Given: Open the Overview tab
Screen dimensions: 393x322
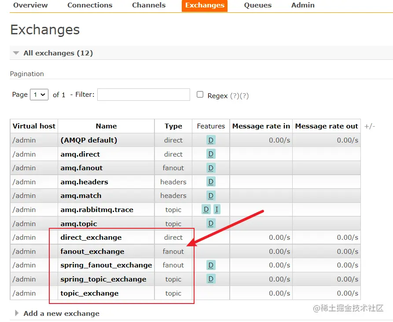Looking at the screenshot, I should click(30, 5).
